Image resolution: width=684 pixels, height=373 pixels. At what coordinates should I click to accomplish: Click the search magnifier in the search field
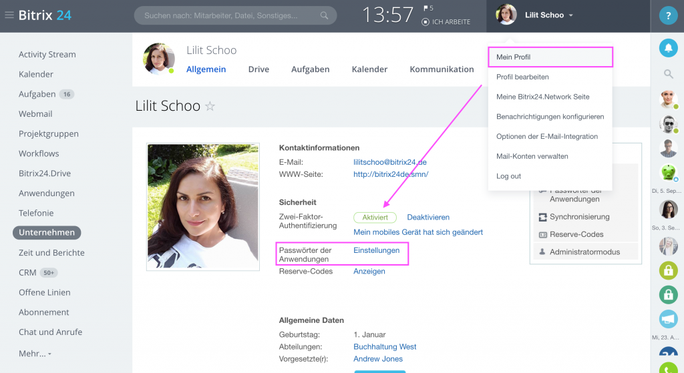(324, 16)
